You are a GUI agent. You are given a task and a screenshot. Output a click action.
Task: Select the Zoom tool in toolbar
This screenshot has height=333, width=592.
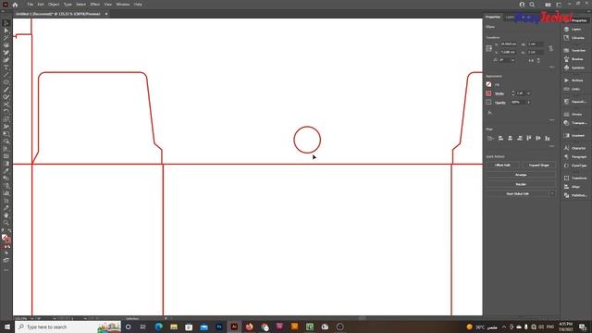[x=6, y=222]
